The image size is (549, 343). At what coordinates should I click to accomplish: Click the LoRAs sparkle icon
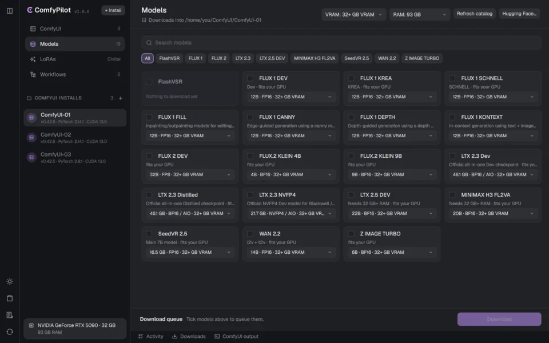coord(33,59)
